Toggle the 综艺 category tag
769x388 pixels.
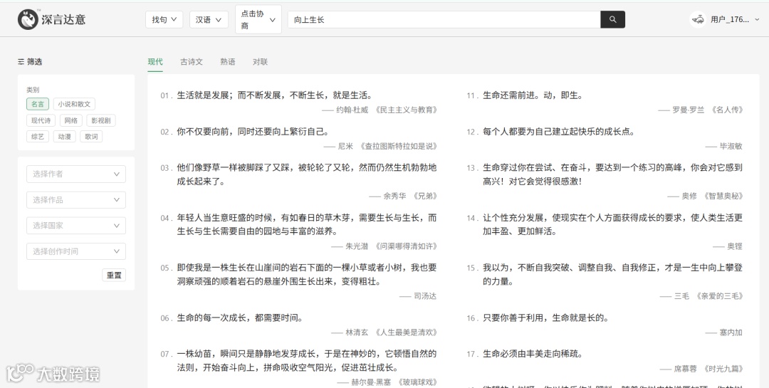(x=38, y=137)
